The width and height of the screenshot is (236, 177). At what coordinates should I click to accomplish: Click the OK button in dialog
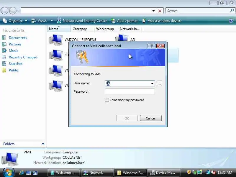(127, 118)
